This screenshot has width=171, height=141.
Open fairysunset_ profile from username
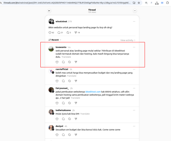point(62,88)
